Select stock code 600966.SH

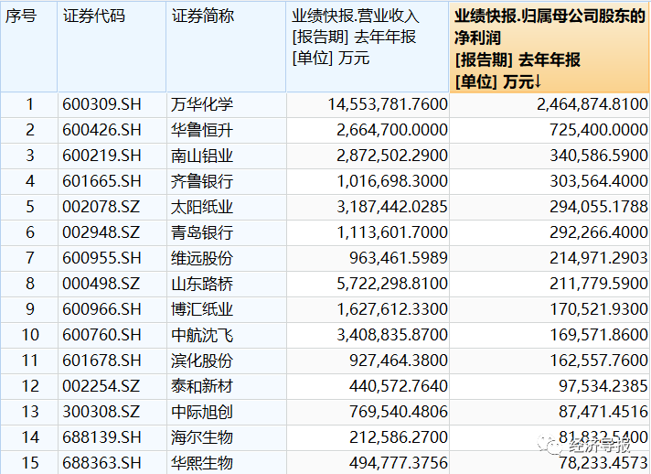[101, 309]
